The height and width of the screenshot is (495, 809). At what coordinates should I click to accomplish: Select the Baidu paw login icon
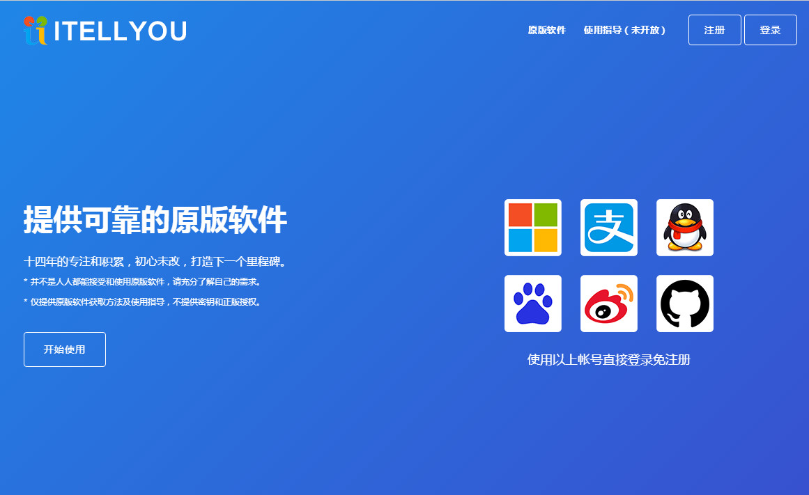(532, 304)
